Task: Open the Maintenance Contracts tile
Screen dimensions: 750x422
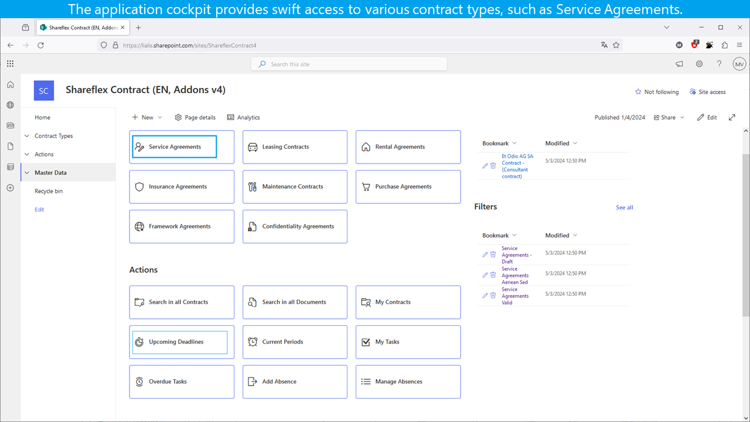Action: (295, 186)
